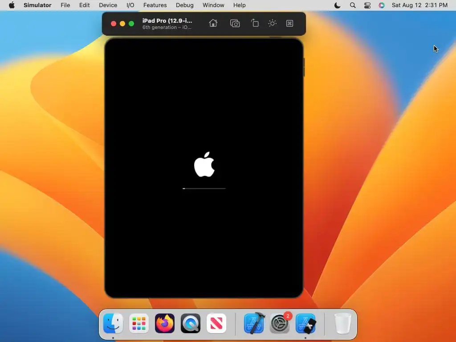Click the keyboard command icon in toolbar
456x342 pixels.
[289, 23]
